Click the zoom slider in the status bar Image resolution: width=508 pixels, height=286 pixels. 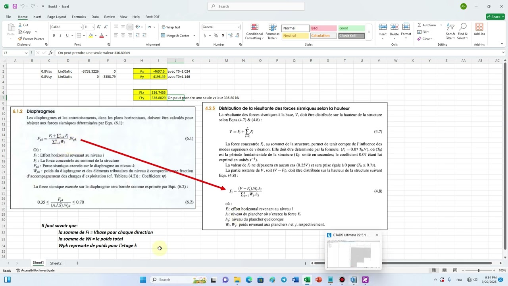478,271
